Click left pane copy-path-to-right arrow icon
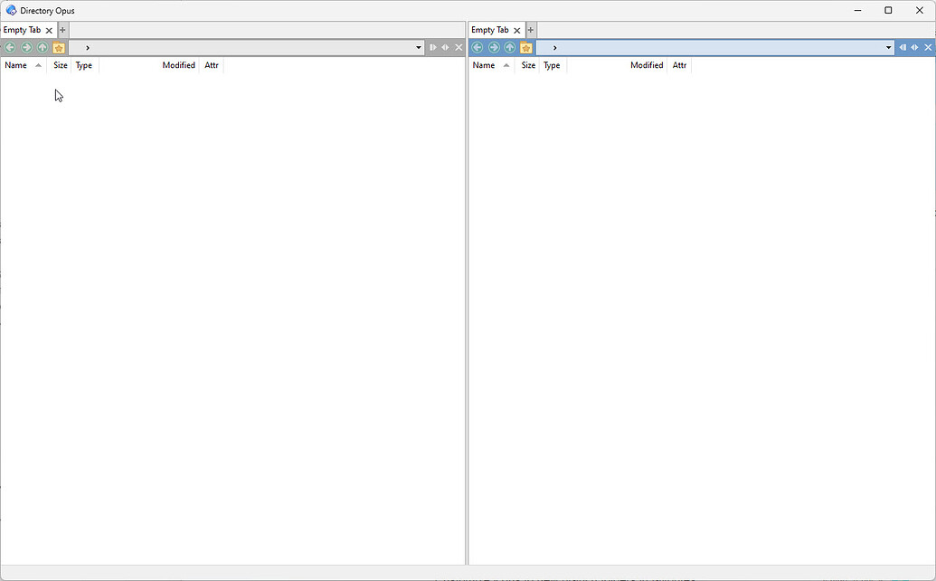The height and width of the screenshot is (581, 936). (x=433, y=47)
